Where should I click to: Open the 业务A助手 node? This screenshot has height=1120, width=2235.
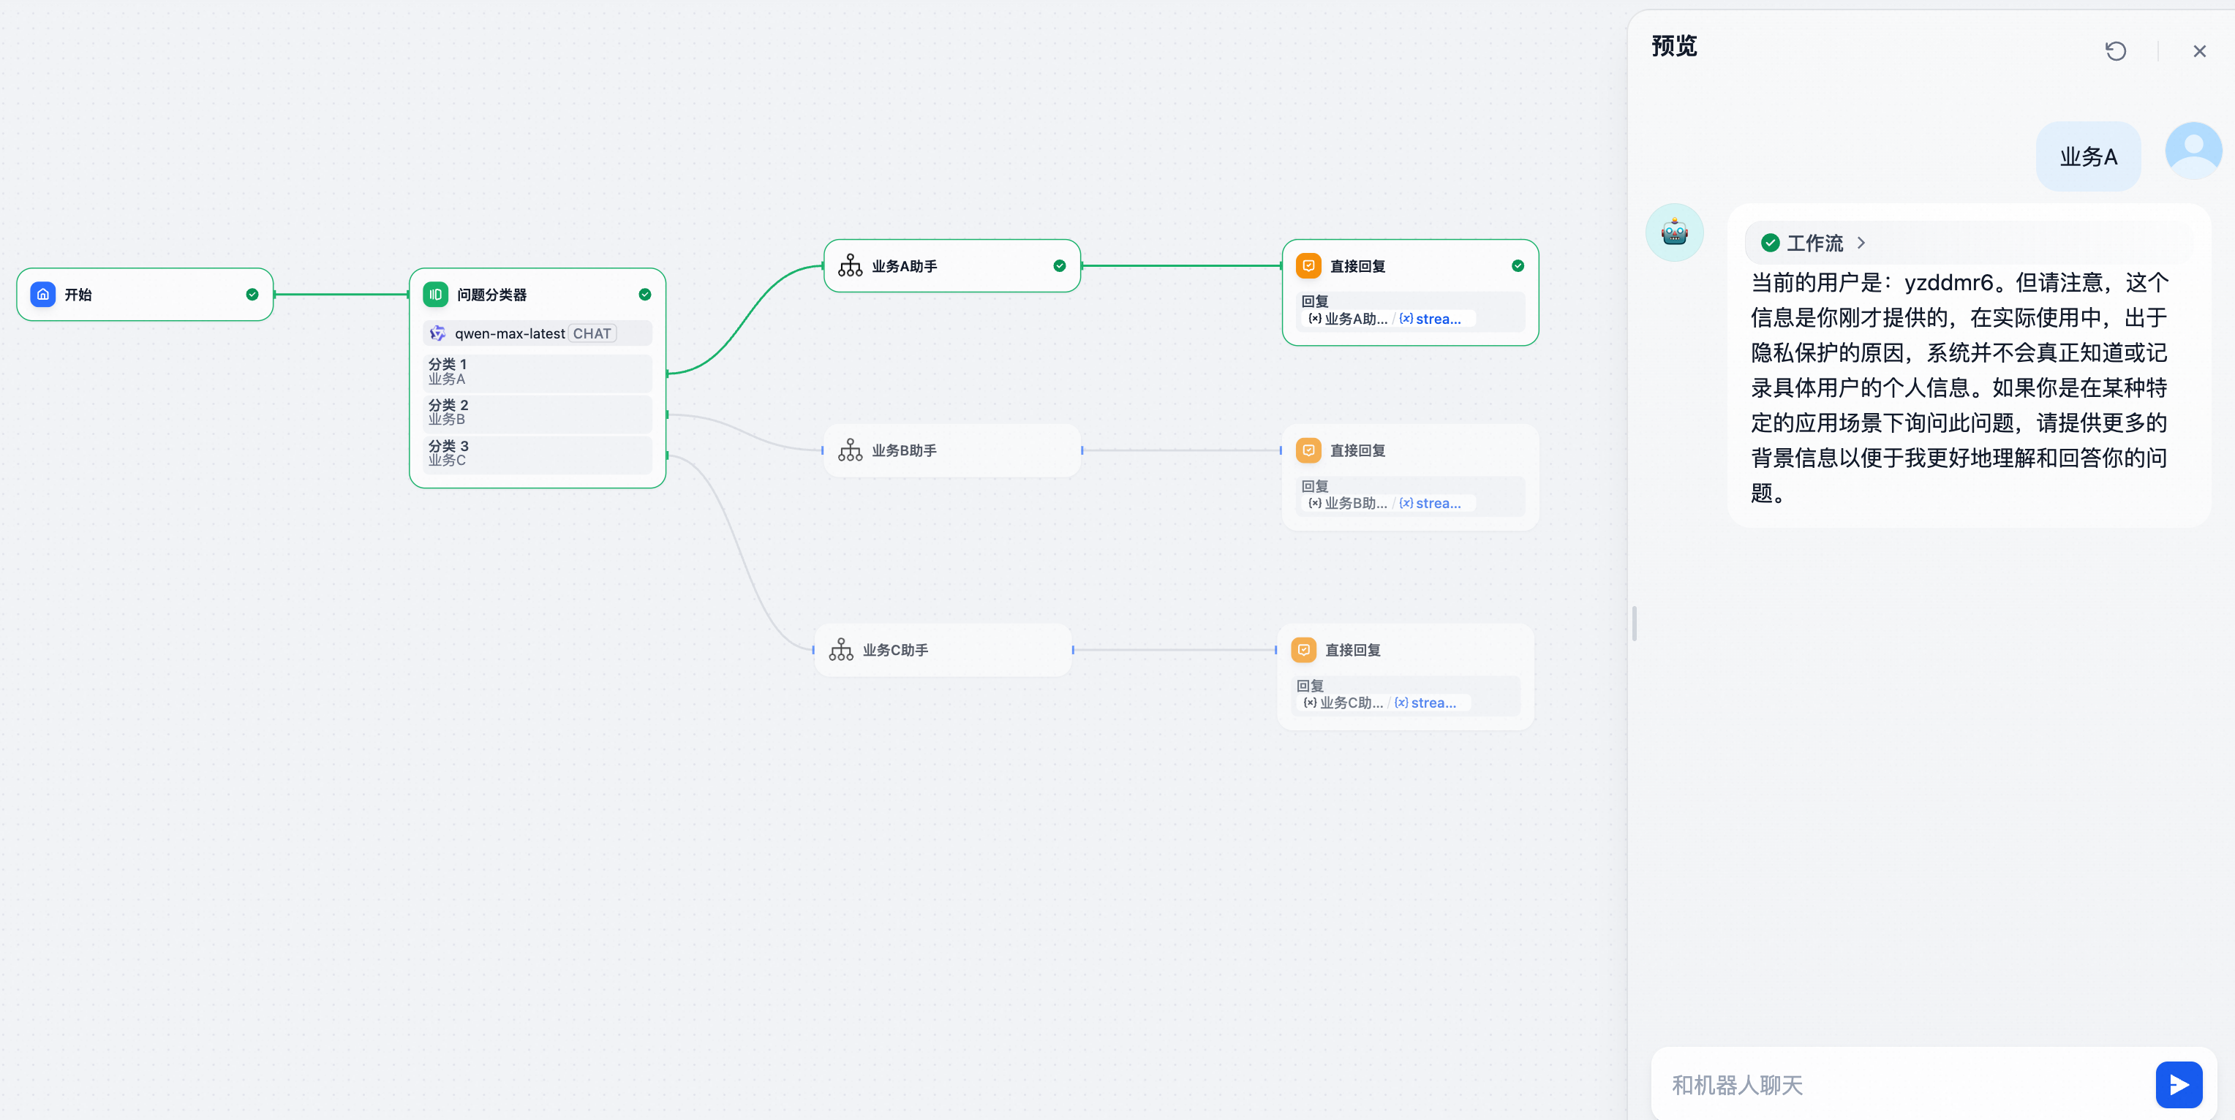951,265
